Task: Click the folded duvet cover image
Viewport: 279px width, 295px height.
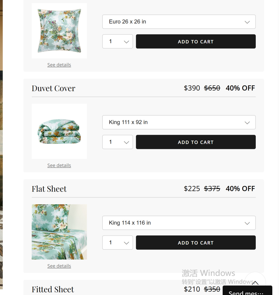Action: click(59, 131)
